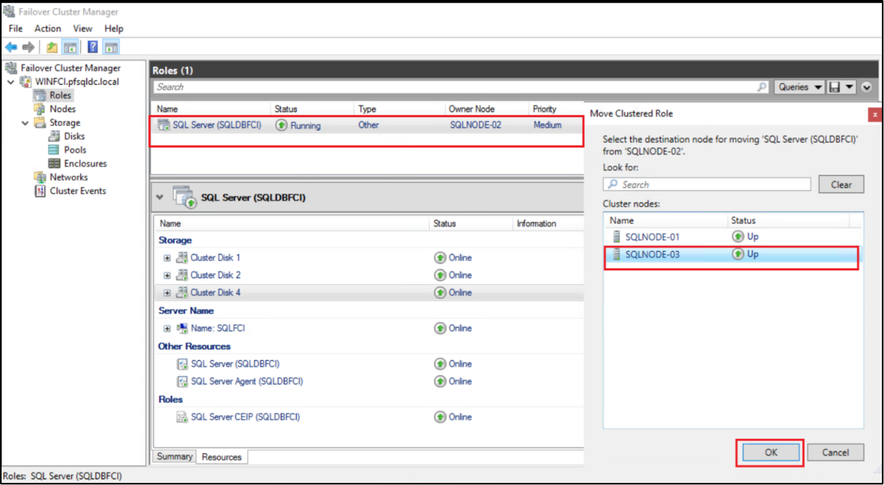Select Pools under Storage
This screenshot has width=884, height=485.
pos(75,150)
